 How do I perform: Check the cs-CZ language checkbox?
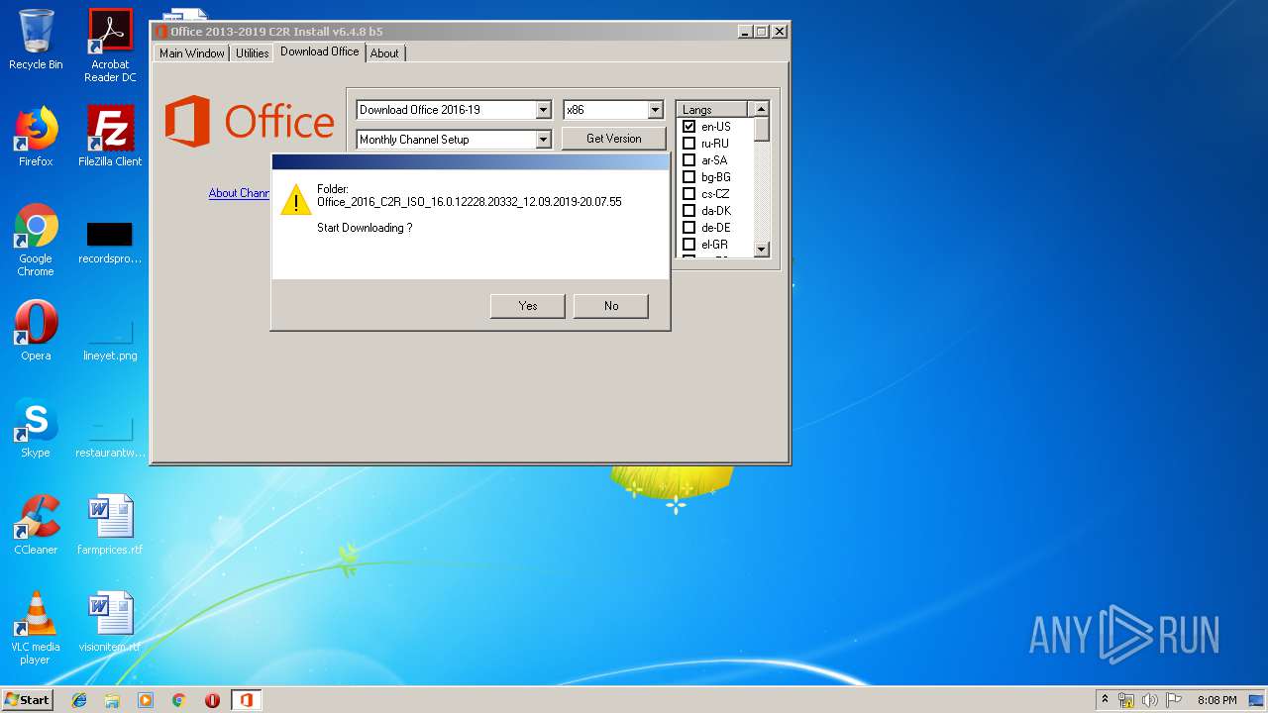coord(689,194)
